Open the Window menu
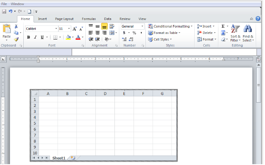 point(17,4)
